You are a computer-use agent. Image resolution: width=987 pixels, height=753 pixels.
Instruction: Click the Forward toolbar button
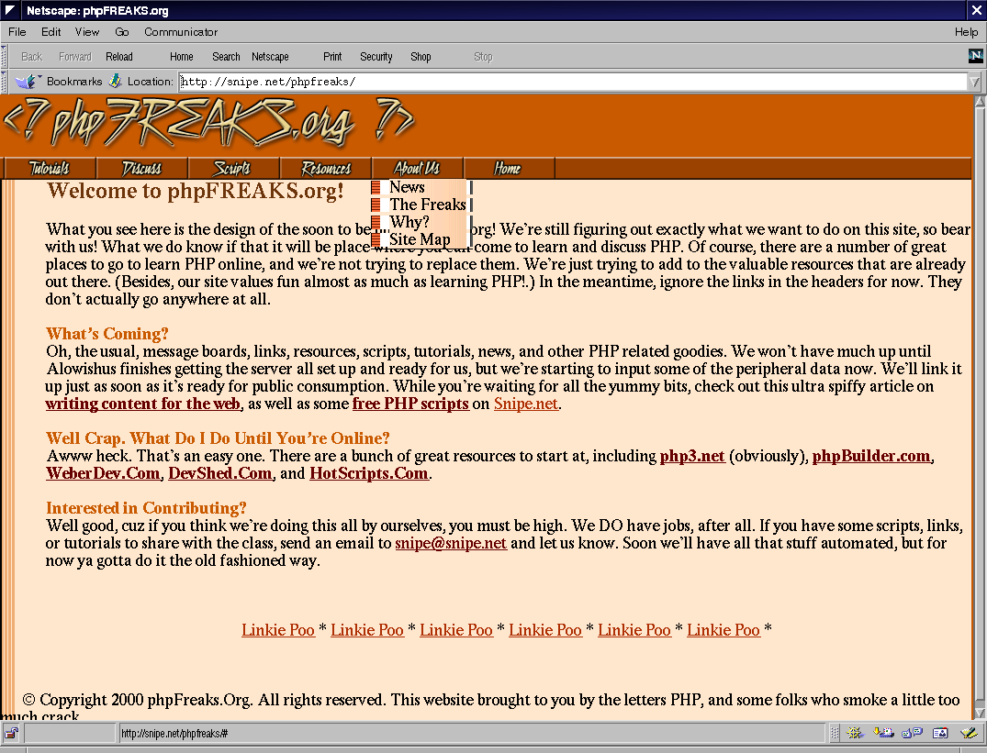click(x=75, y=57)
